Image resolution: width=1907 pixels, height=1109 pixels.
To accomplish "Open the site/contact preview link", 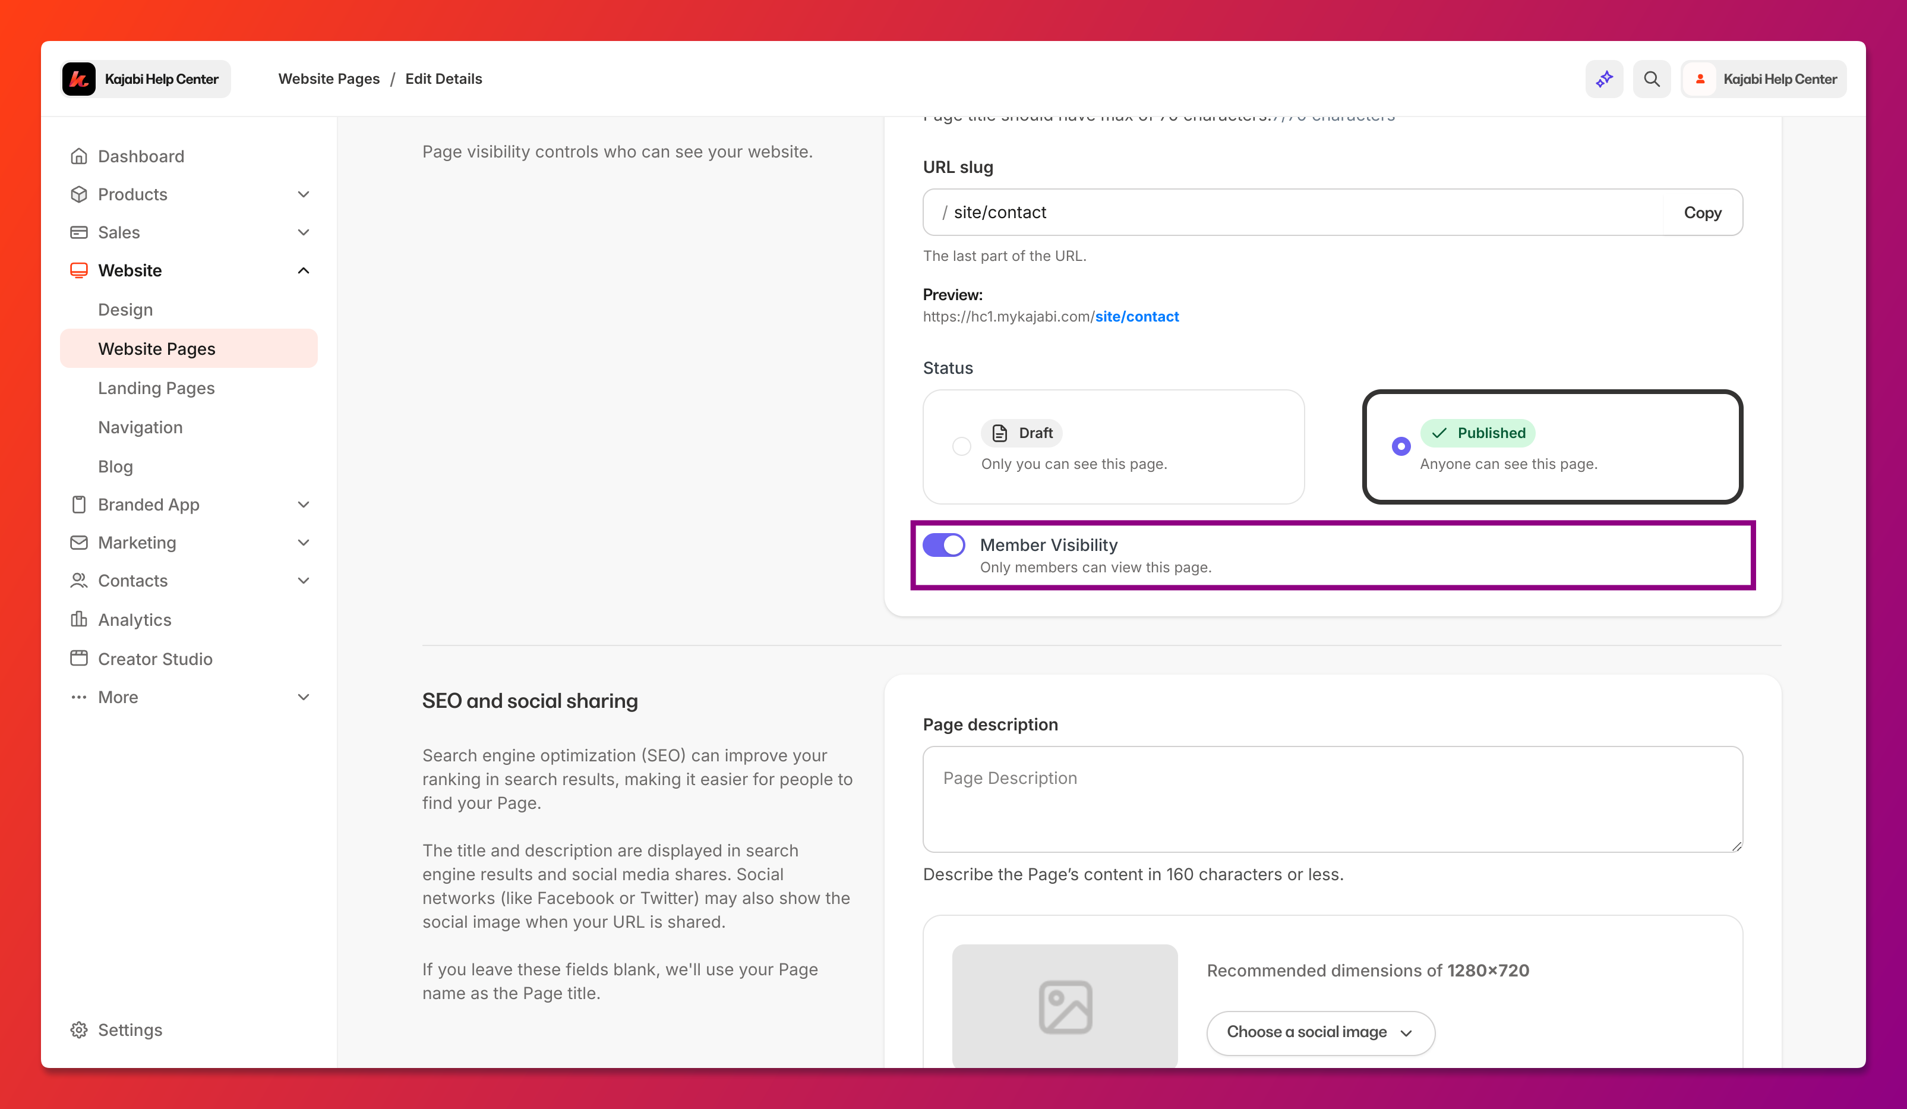I will pyautogui.click(x=1136, y=316).
